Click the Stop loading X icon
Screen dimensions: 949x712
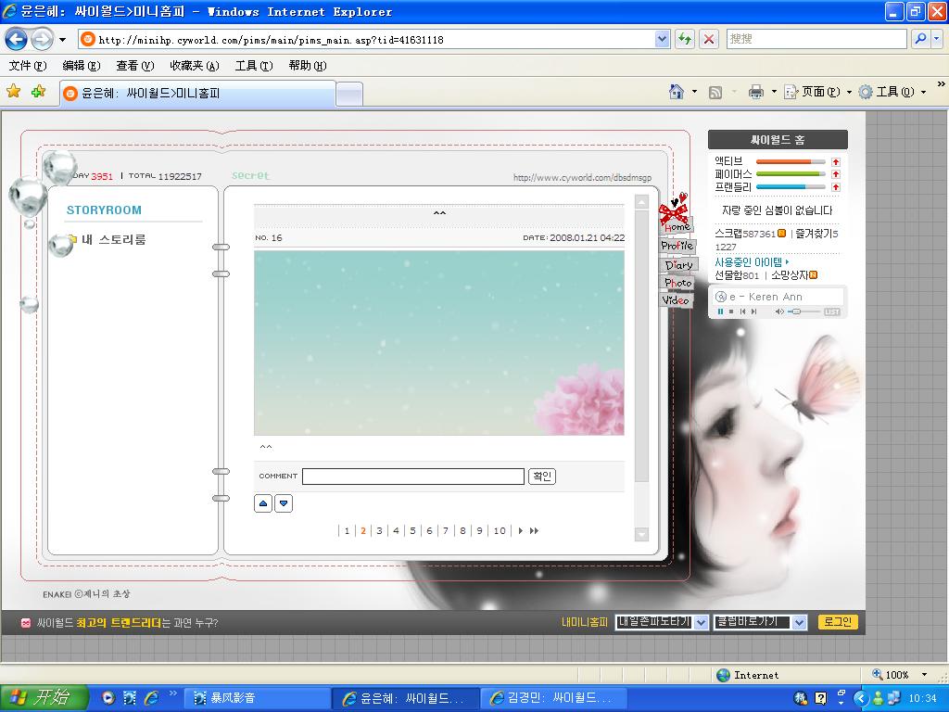pos(709,39)
